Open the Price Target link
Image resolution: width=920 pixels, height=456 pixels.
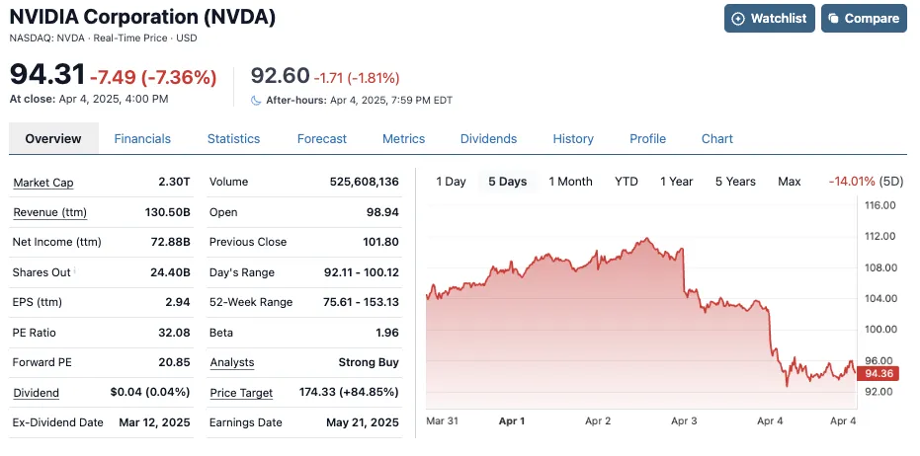pos(240,393)
